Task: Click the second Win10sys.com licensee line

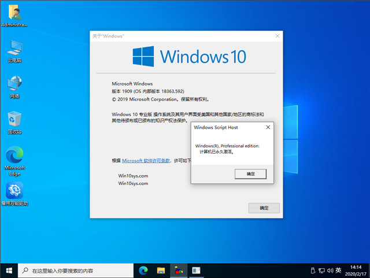Action: click(x=133, y=183)
